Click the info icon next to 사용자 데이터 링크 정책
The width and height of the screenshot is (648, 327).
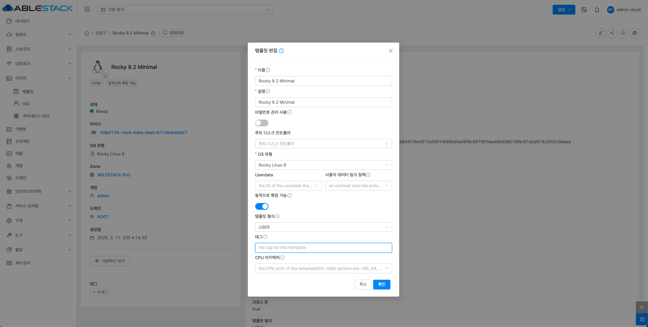[x=368, y=175]
